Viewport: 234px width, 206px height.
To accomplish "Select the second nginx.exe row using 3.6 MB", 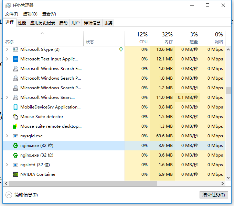I will point(114,155).
